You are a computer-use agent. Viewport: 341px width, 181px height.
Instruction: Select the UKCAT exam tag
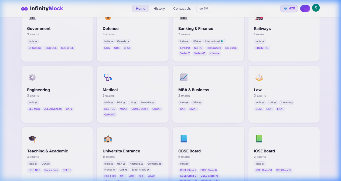pyautogui.click(x=157, y=109)
